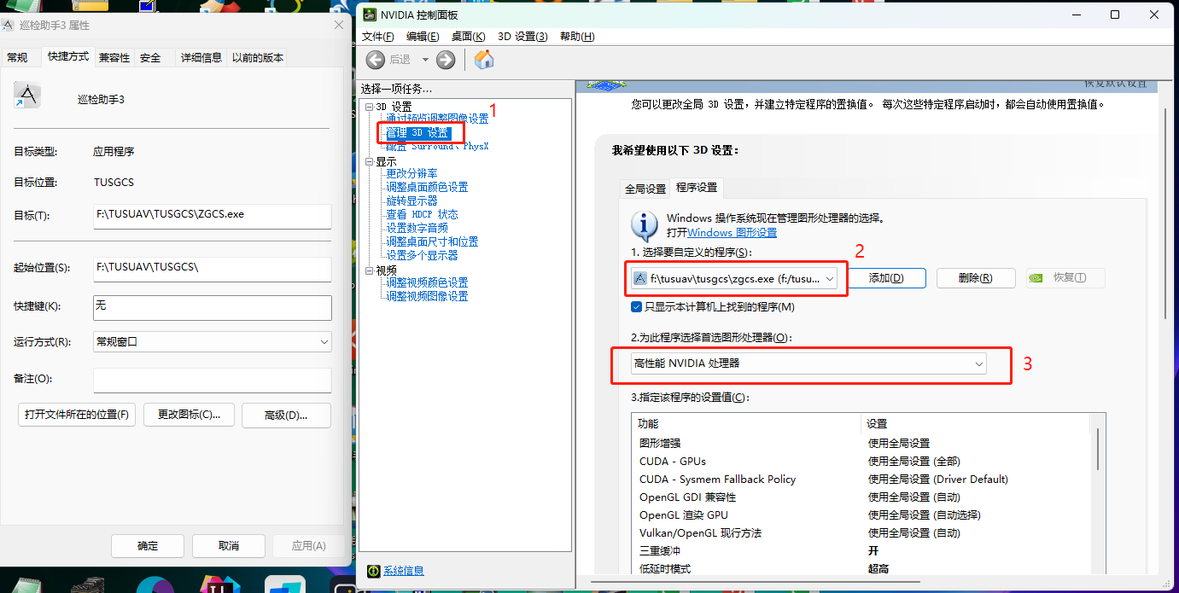The image size is (1179, 593).
Task: Collapse the 显示 tree node
Action: [369, 161]
